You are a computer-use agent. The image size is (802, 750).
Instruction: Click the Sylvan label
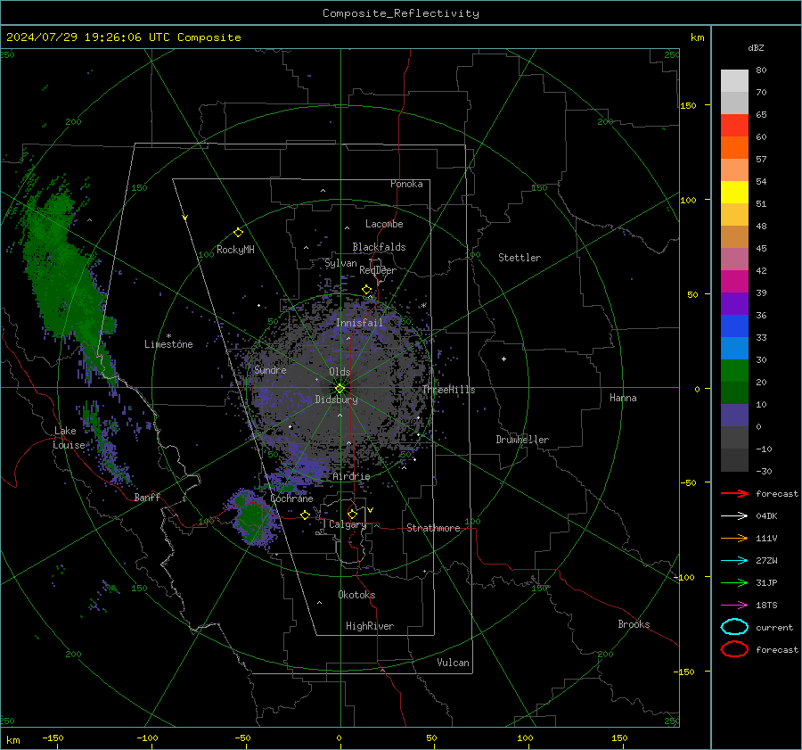point(340,263)
